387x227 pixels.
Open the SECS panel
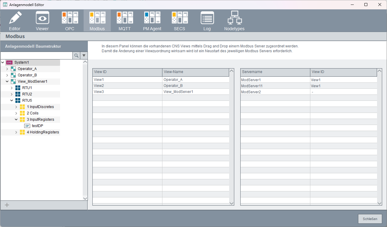click(x=180, y=21)
